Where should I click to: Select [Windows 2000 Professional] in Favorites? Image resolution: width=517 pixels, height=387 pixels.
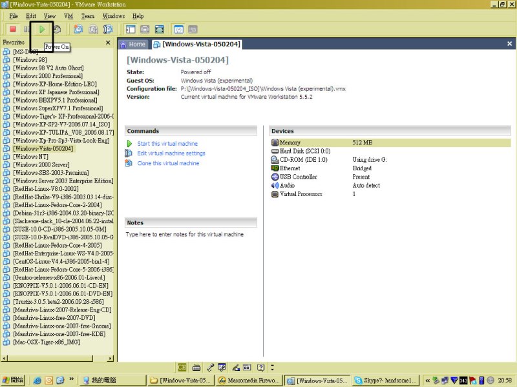pos(48,75)
